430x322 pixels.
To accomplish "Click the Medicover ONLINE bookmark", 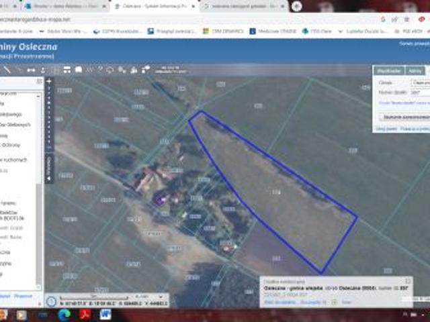I will tap(273, 31).
